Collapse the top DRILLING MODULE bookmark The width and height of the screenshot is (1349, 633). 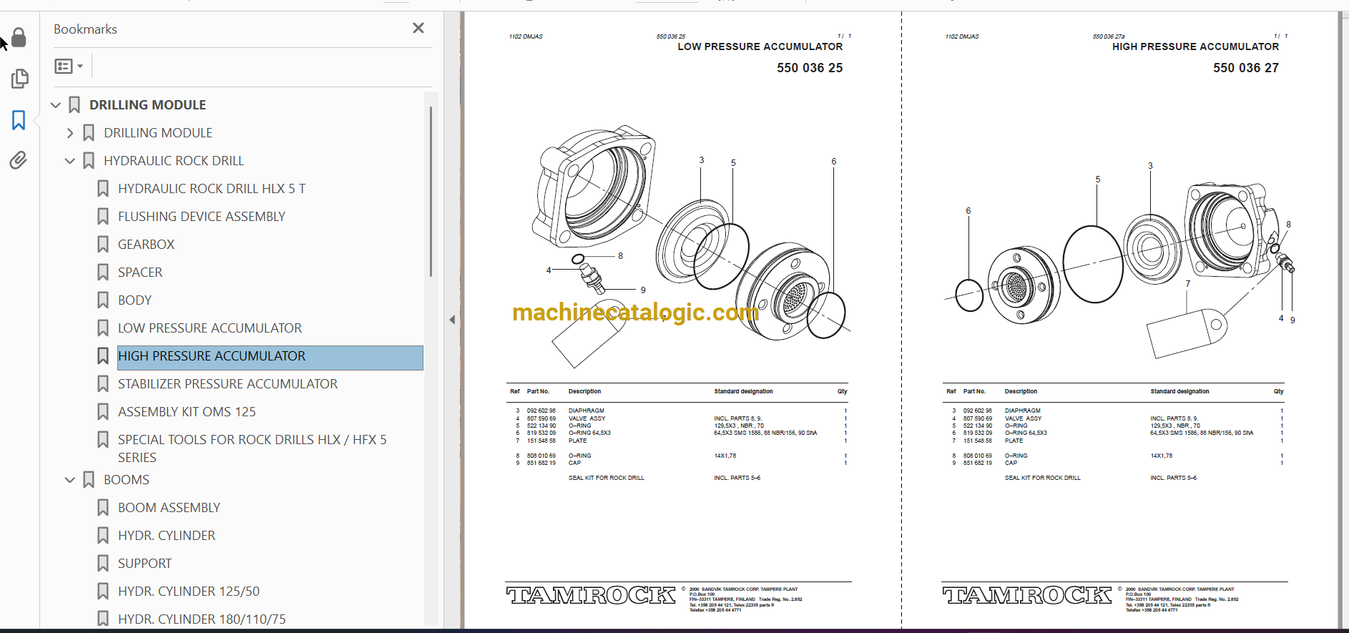point(56,105)
